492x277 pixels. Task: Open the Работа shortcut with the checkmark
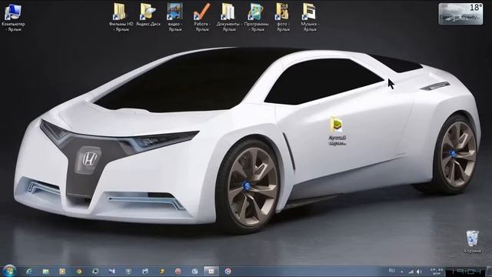(x=202, y=18)
